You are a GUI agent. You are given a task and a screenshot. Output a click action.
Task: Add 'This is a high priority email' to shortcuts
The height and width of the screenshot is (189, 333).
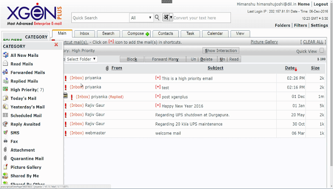(x=158, y=78)
